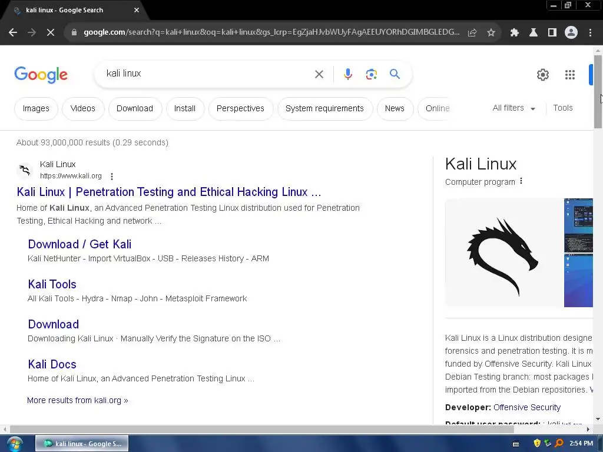Click the Chrome taskbar button kali linux

tap(82, 444)
